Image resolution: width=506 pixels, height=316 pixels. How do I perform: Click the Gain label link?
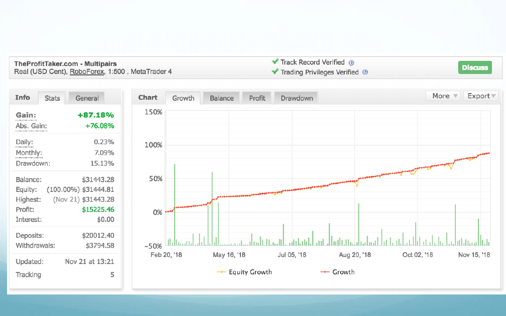(26, 115)
